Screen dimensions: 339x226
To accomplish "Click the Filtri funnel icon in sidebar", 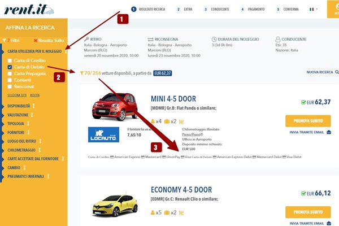I will [x=5, y=41].
